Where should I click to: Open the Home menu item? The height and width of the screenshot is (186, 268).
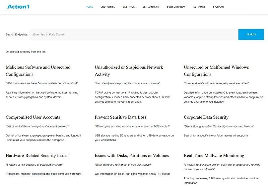[89, 7]
